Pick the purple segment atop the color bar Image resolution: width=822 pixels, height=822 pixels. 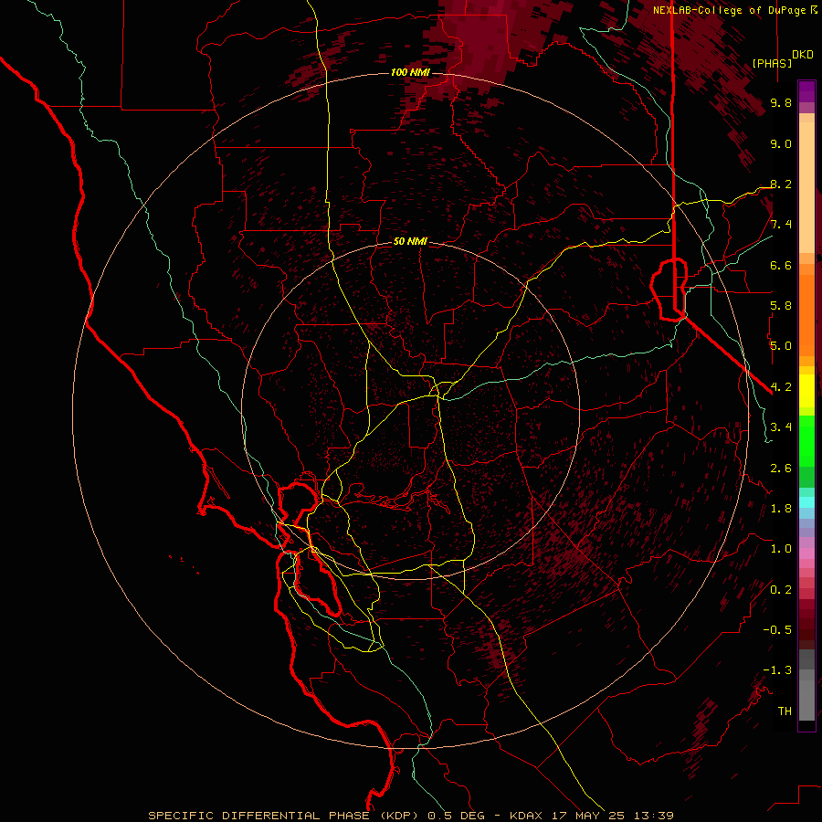coord(806,91)
